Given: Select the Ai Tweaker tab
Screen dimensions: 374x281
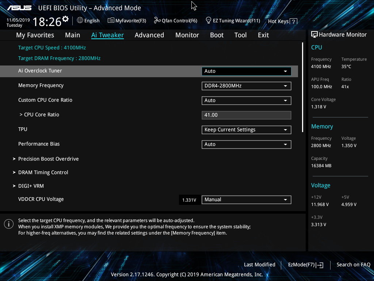Looking at the screenshot, I should [107, 35].
